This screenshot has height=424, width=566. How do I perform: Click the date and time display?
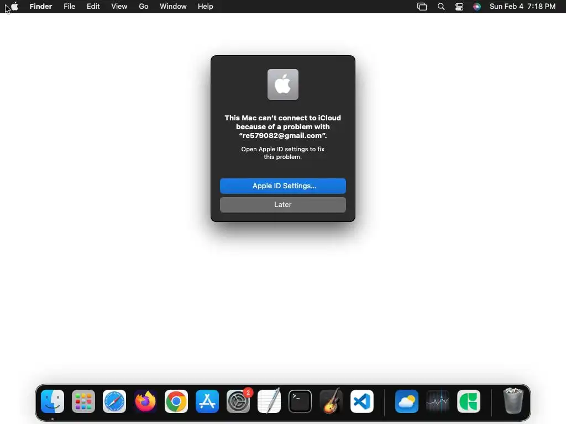pyautogui.click(x=522, y=7)
